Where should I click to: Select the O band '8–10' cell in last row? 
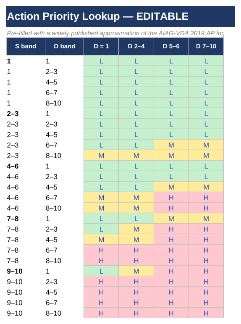pos(53,313)
